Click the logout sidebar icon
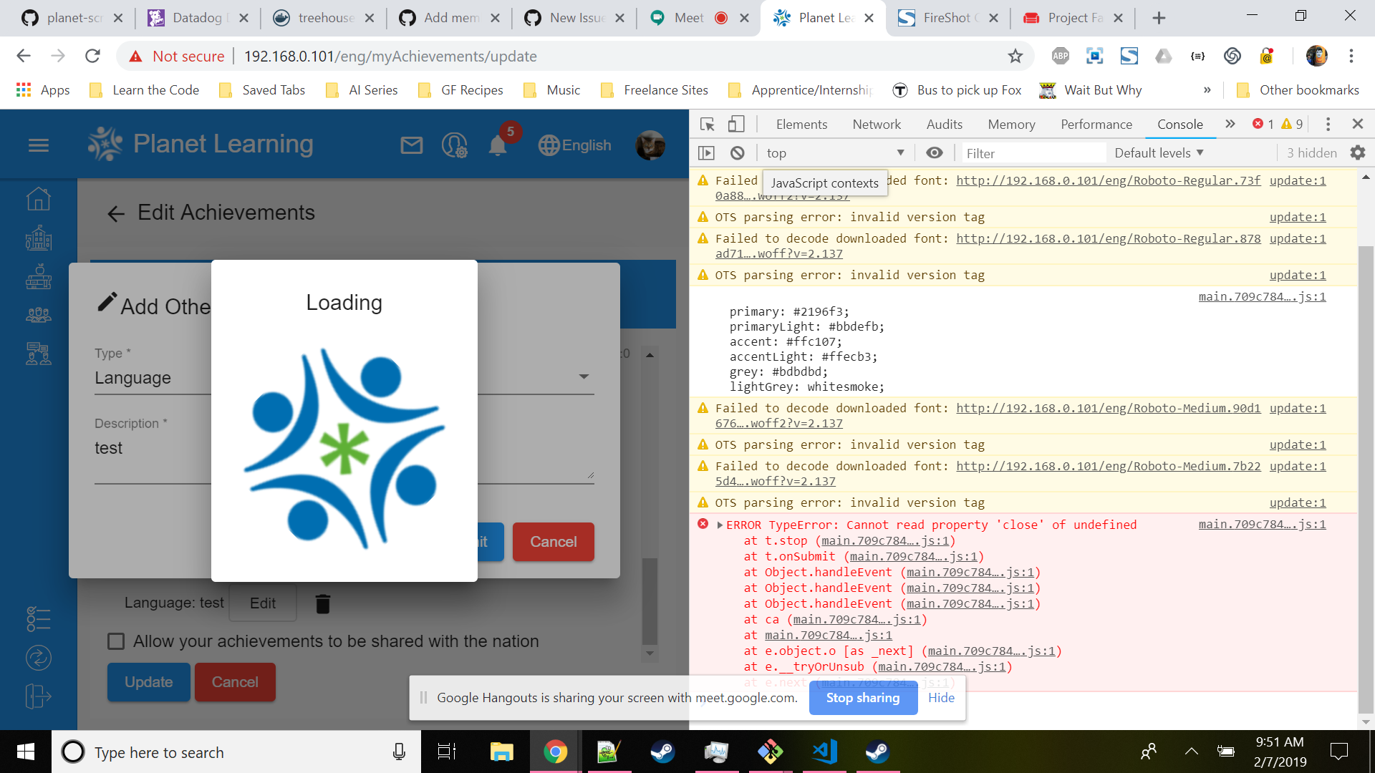 coord(39,696)
